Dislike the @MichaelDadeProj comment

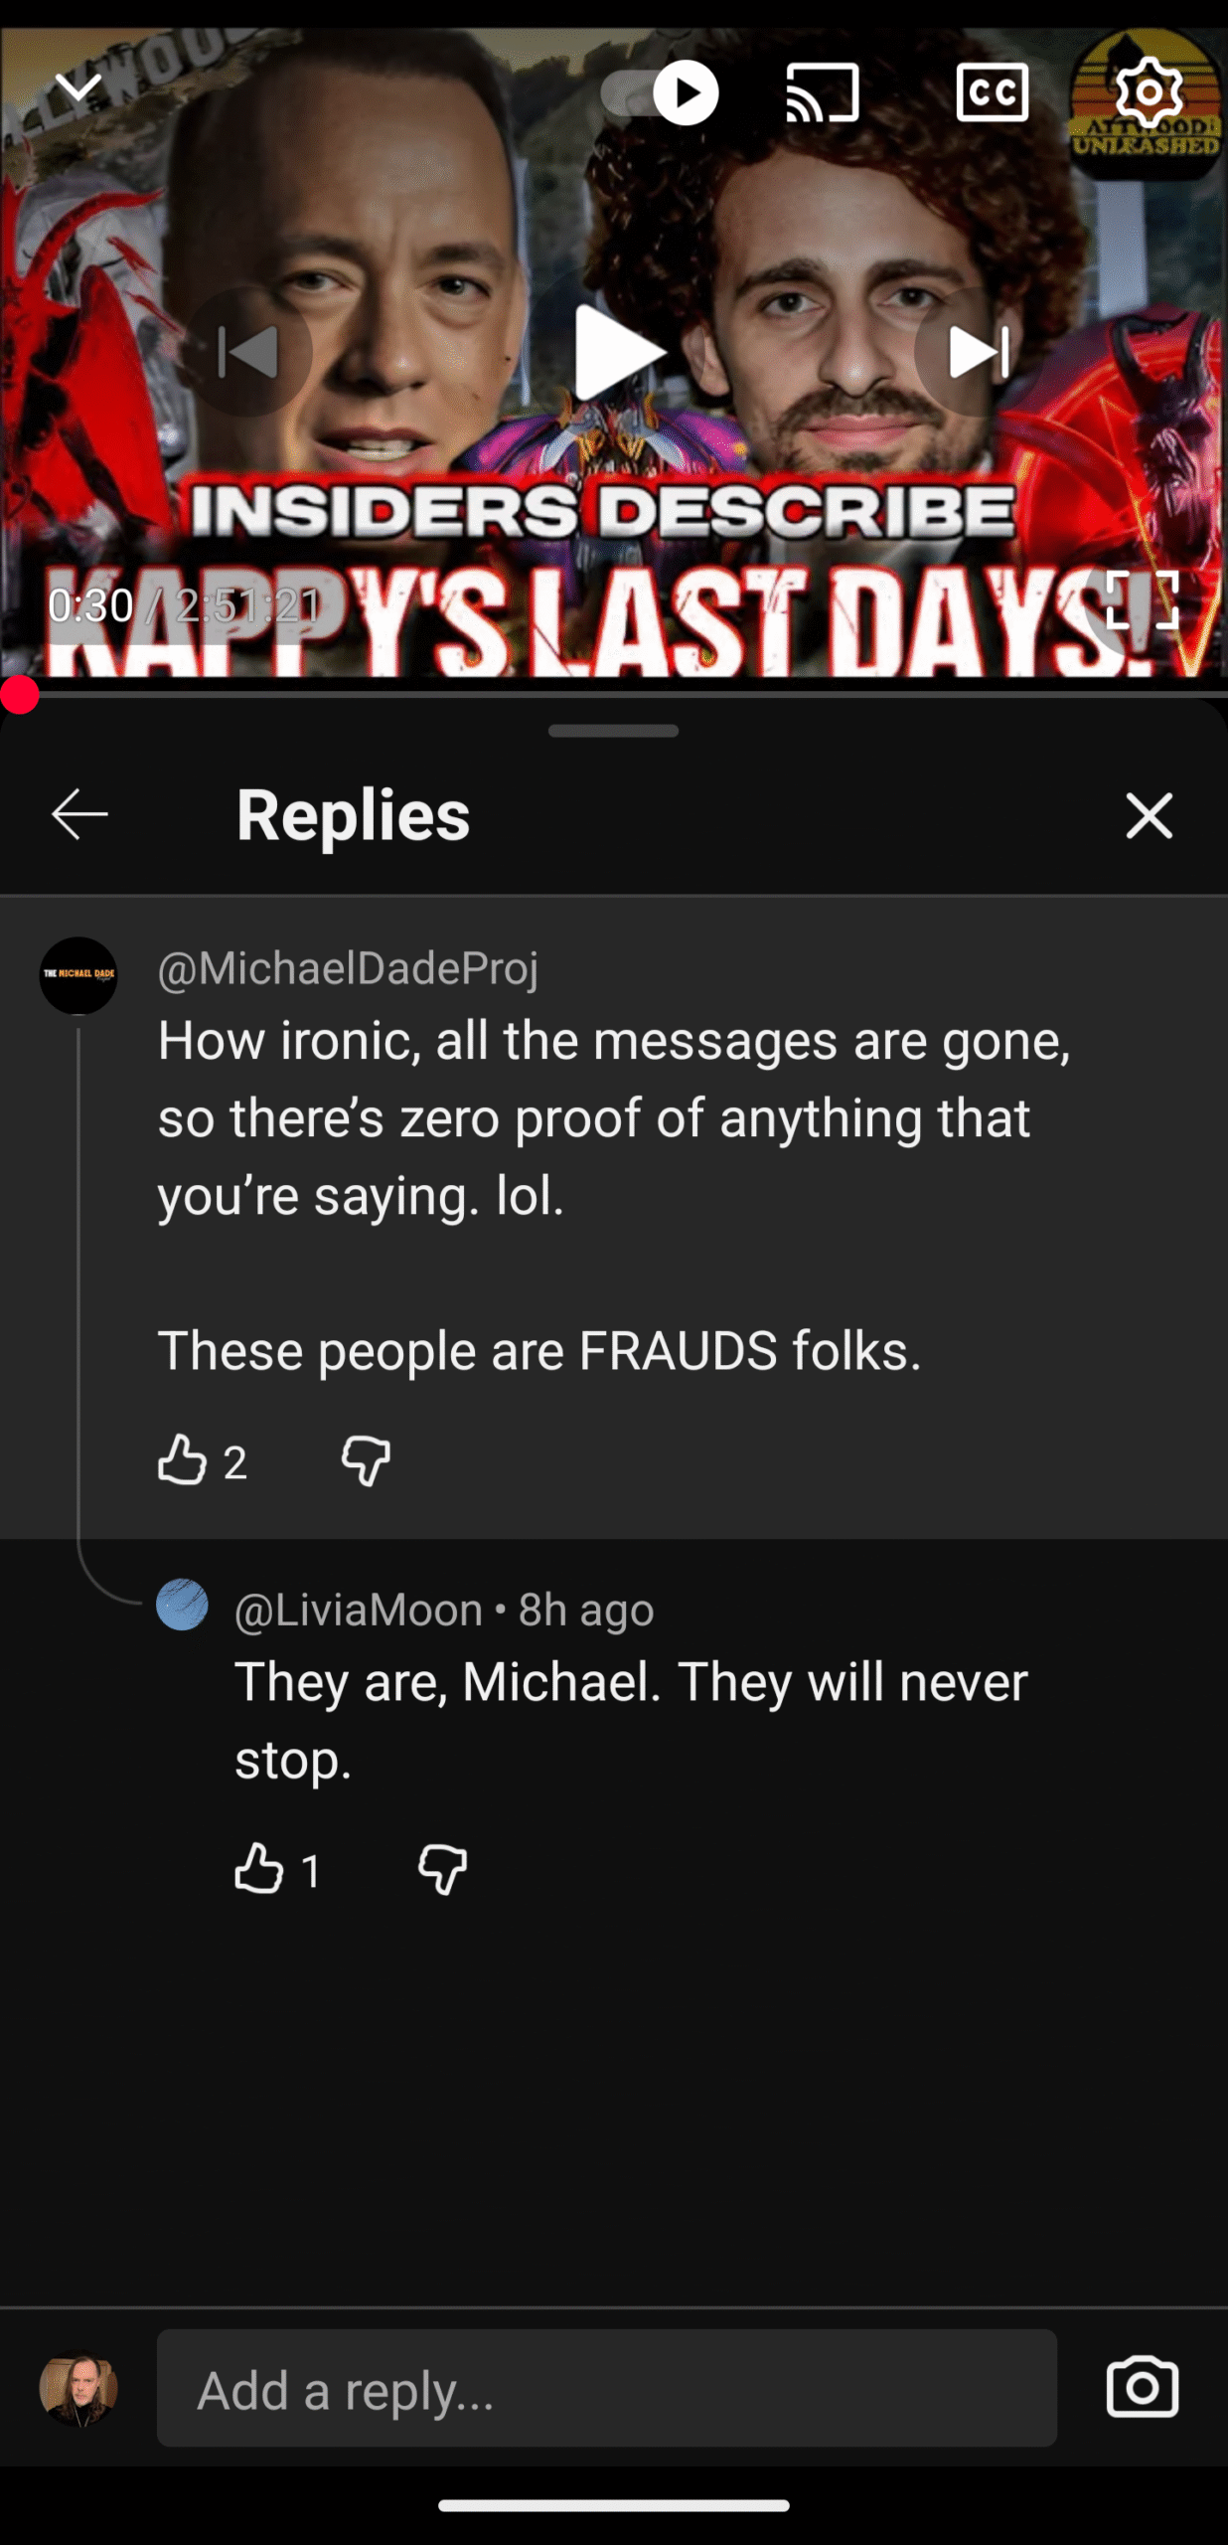(366, 1460)
